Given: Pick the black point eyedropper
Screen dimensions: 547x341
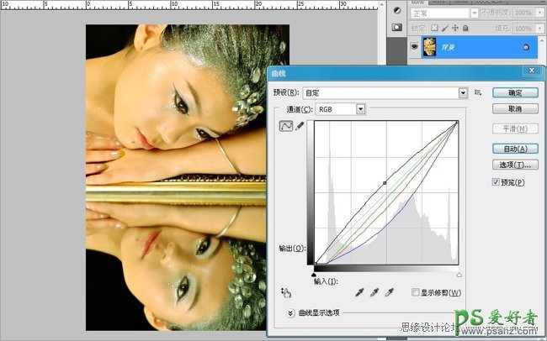Looking at the screenshot, I should tap(359, 292).
